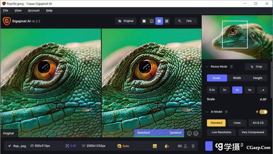Switch to comparison grid view

click(x=167, y=21)
